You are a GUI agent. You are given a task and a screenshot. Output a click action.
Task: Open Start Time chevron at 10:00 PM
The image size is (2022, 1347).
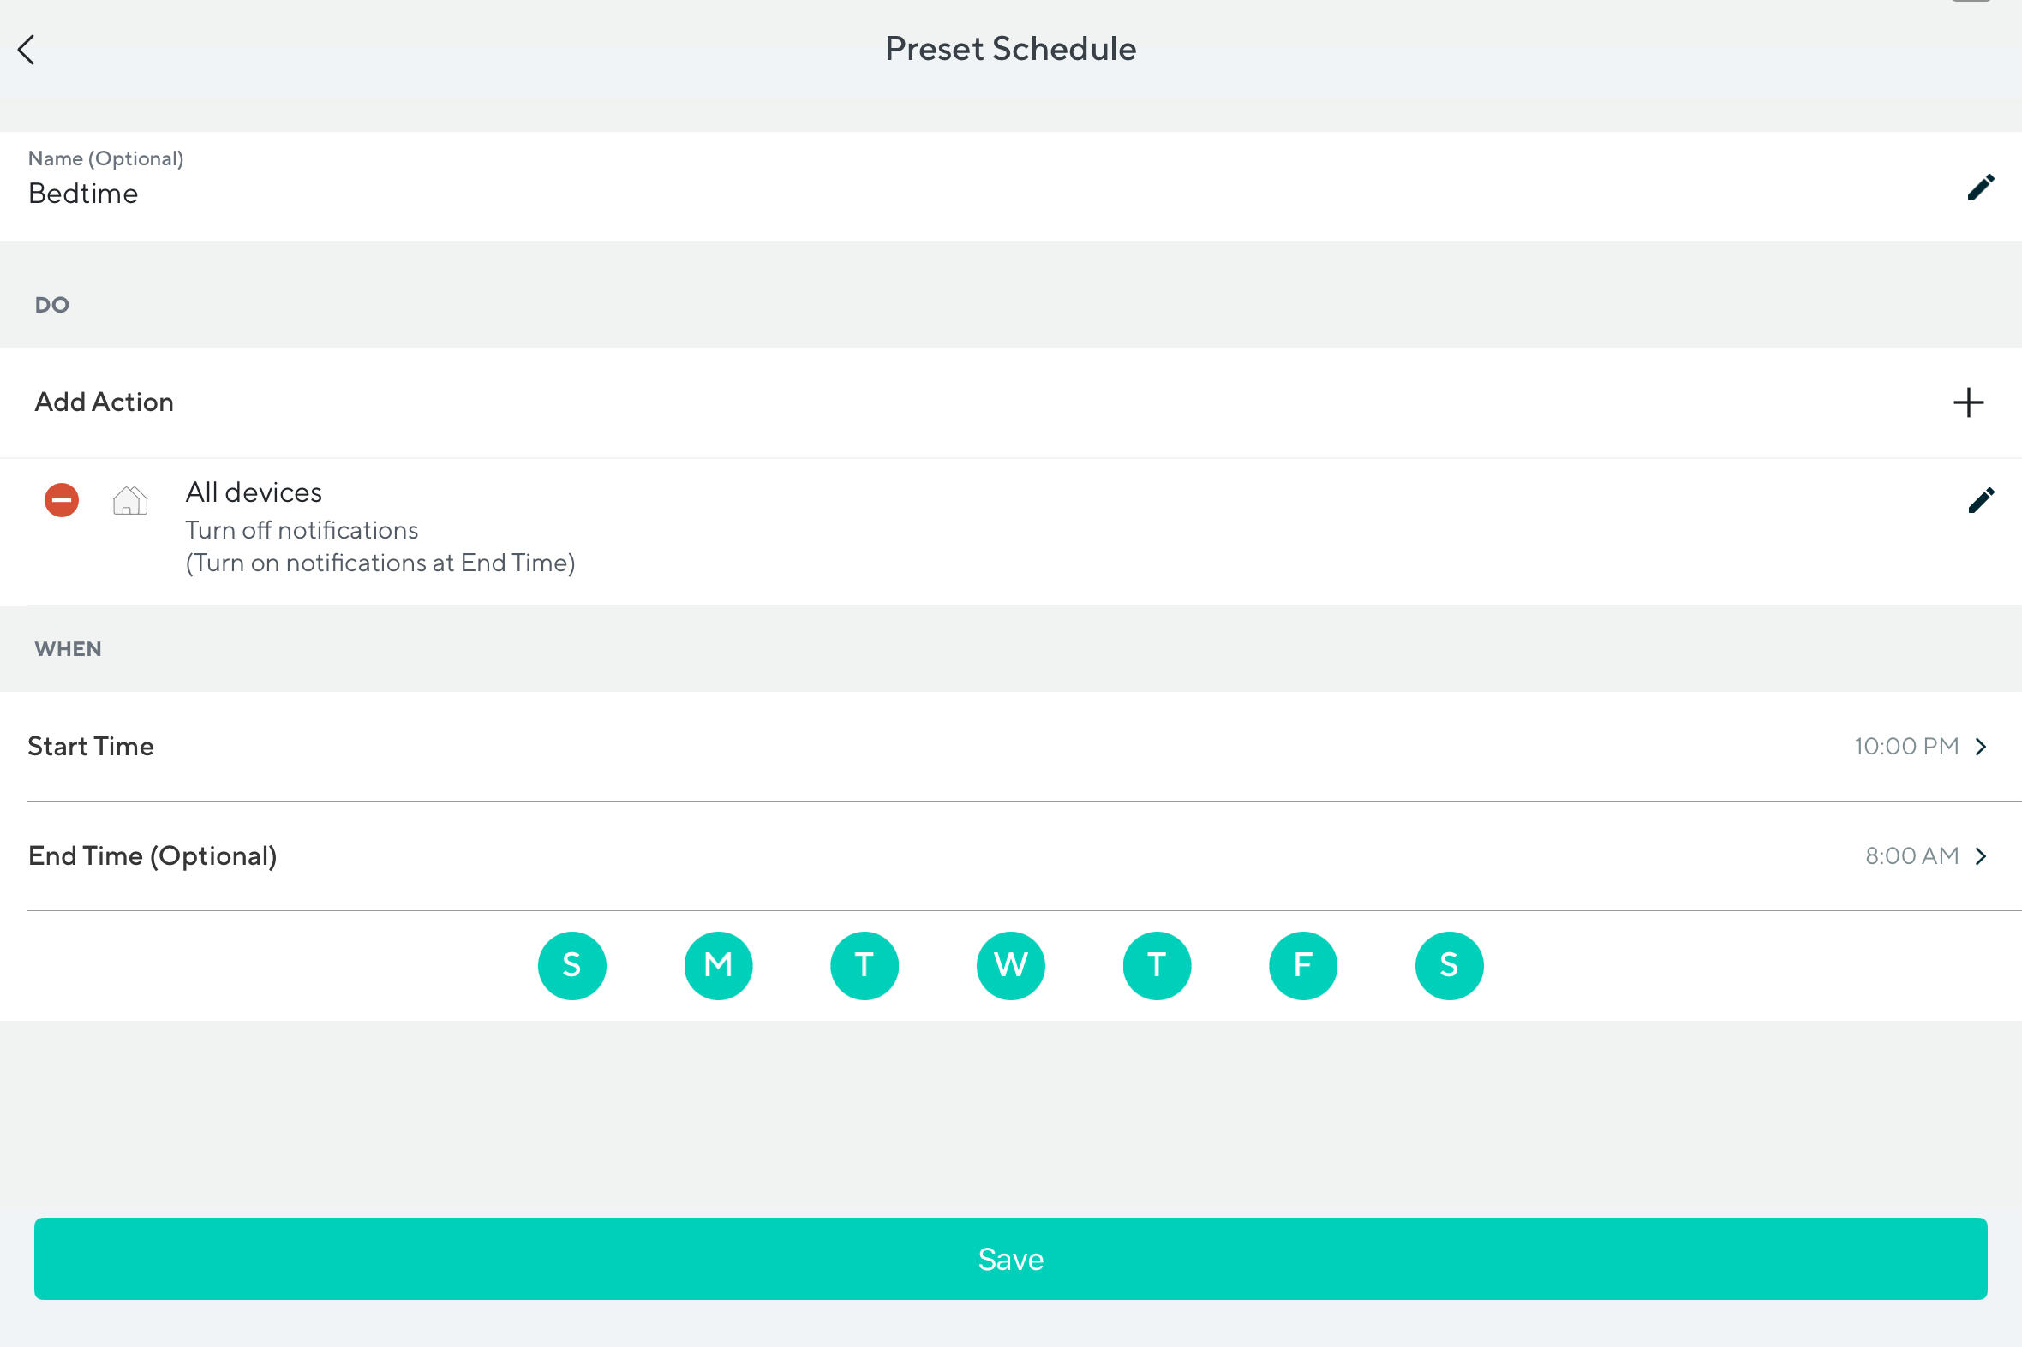pyautogui.click(x=1981, y=747)
